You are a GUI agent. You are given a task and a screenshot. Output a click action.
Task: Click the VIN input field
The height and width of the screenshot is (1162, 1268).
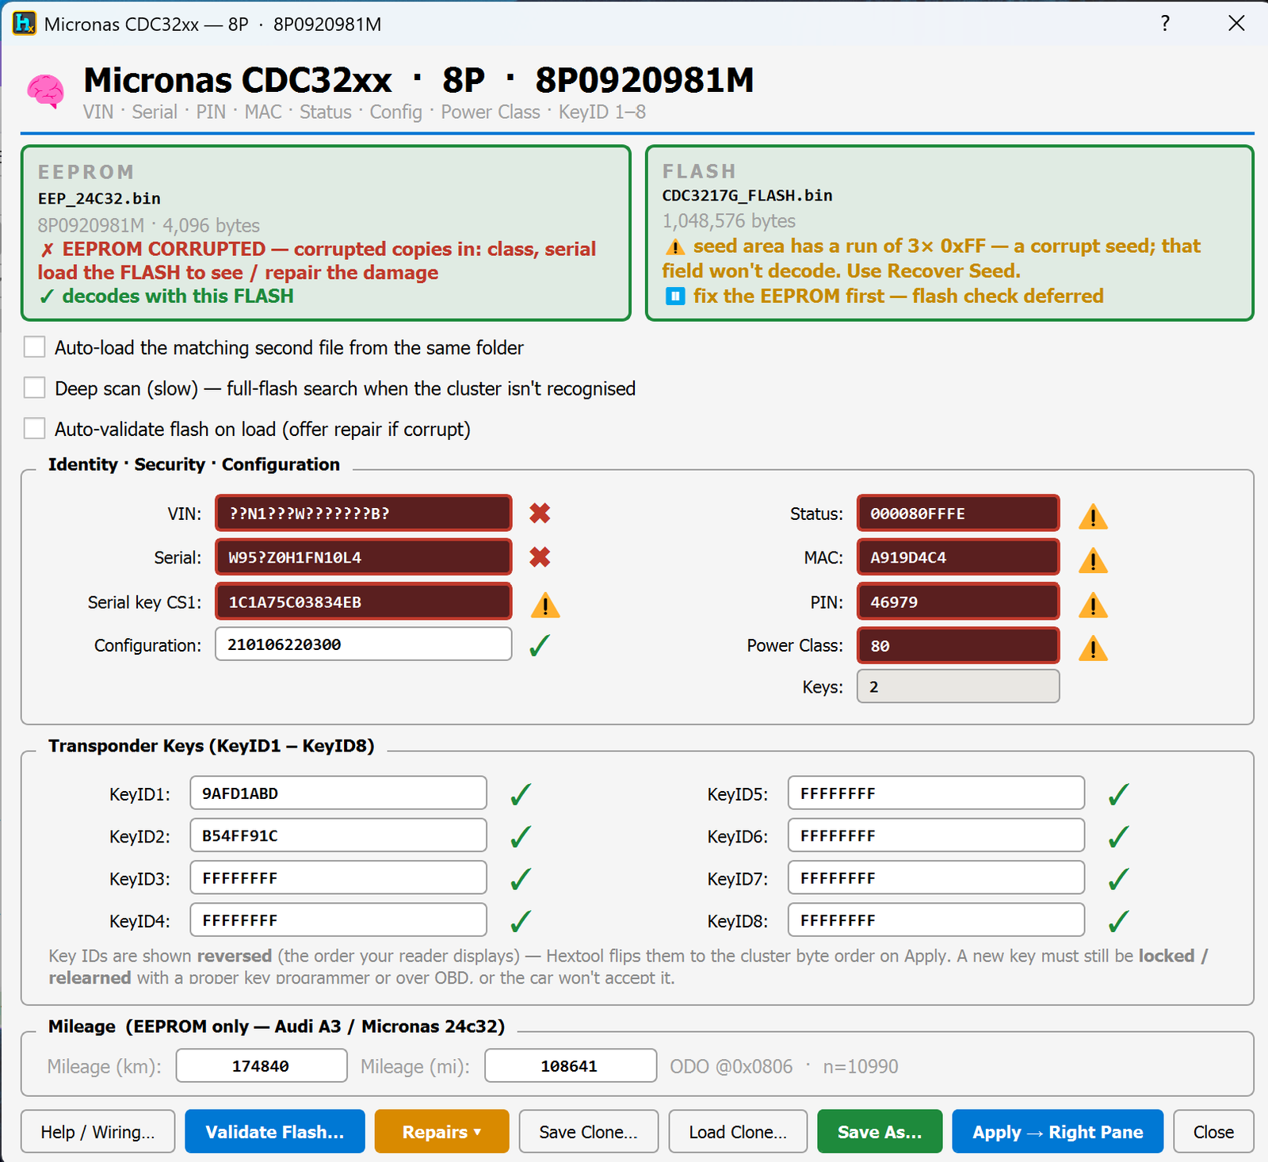click(363, 513)
